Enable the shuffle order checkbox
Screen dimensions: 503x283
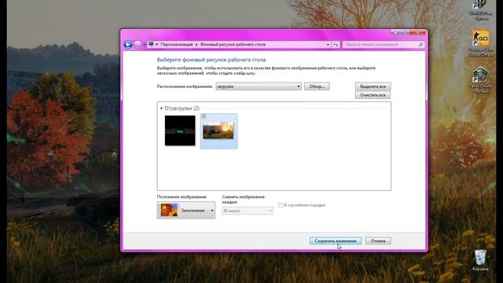point(281,205)
